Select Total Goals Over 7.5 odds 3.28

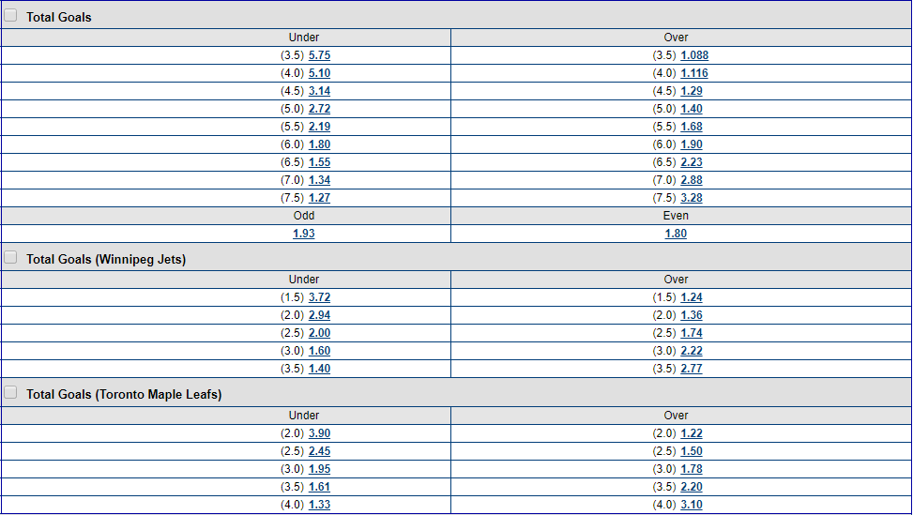click(x=692, y=198)
